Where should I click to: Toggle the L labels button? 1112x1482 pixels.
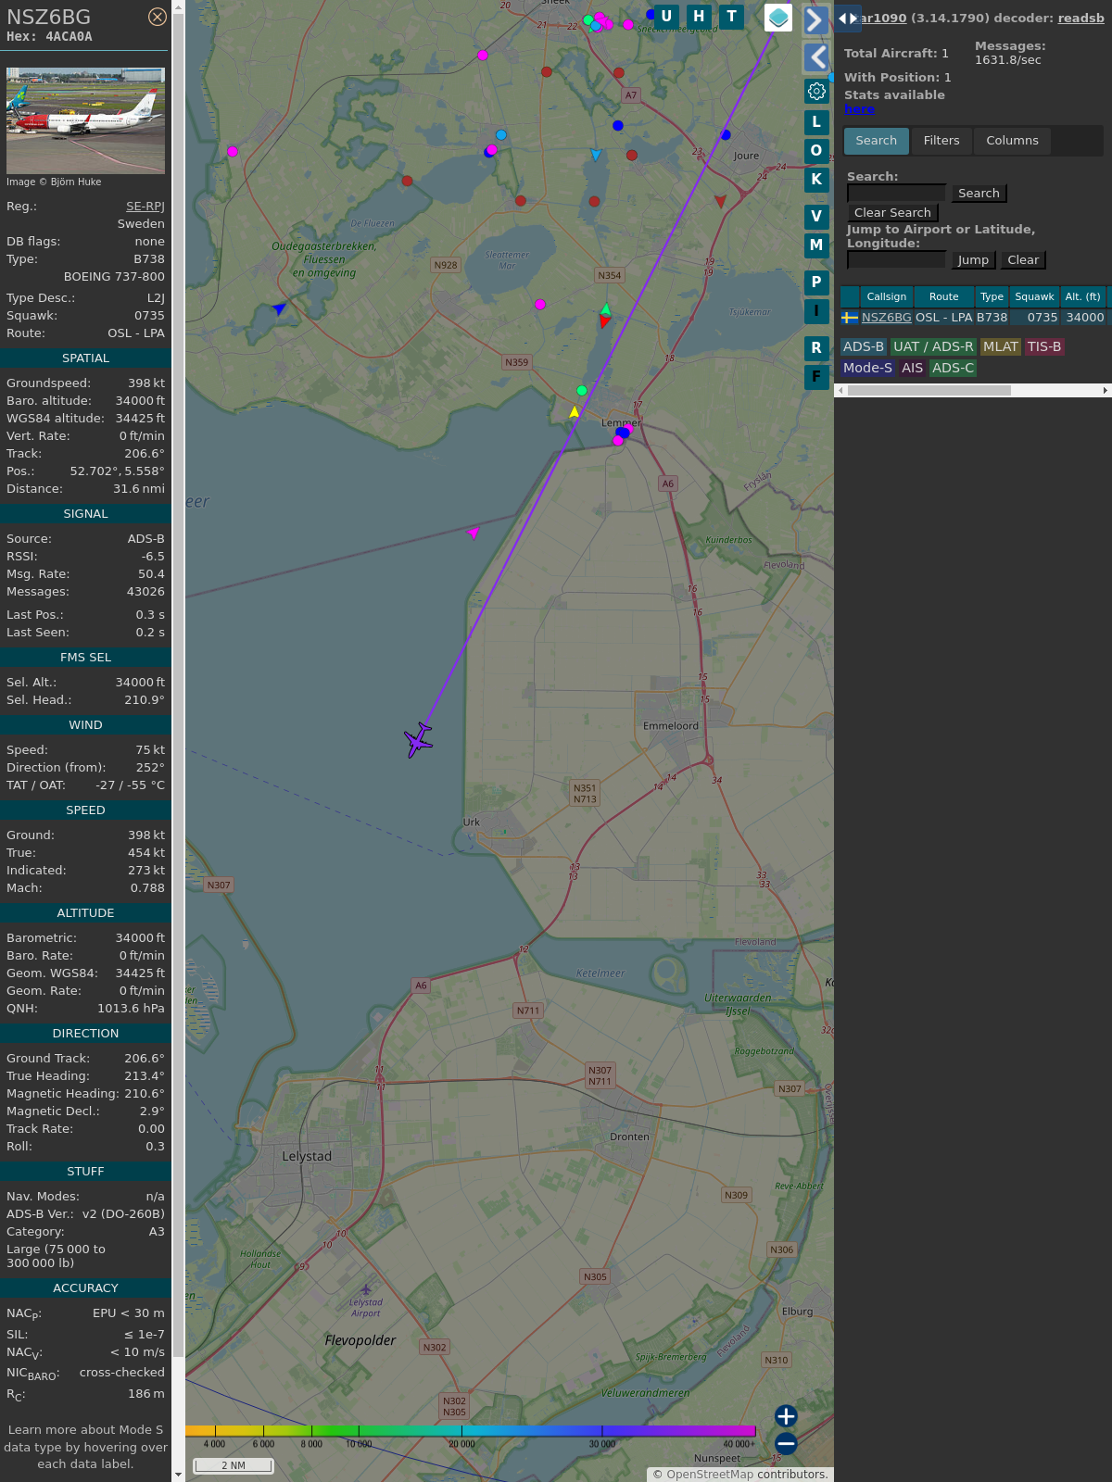(x=816, y=122)
